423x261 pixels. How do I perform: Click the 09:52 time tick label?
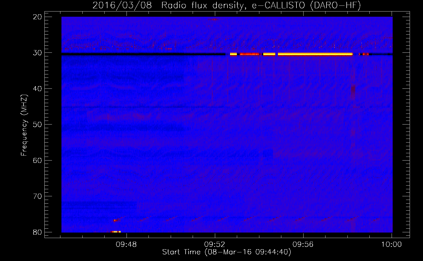coord(215,245)
